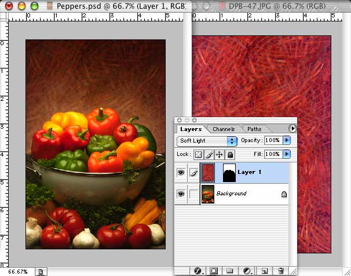This screenshot has width=351, height=276.
Task: Switch to the Layers tab
Action: click(x=191, y=129)
